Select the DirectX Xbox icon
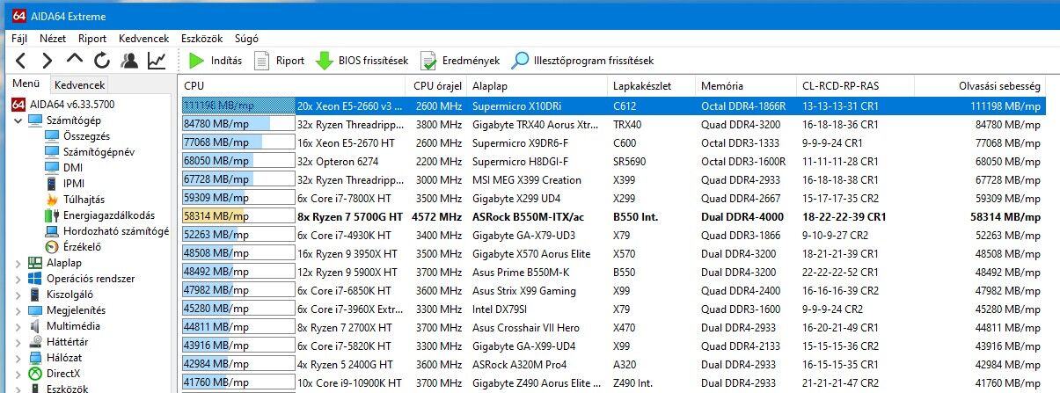This screenshot has height=393, width=1060. pos(35,374)
